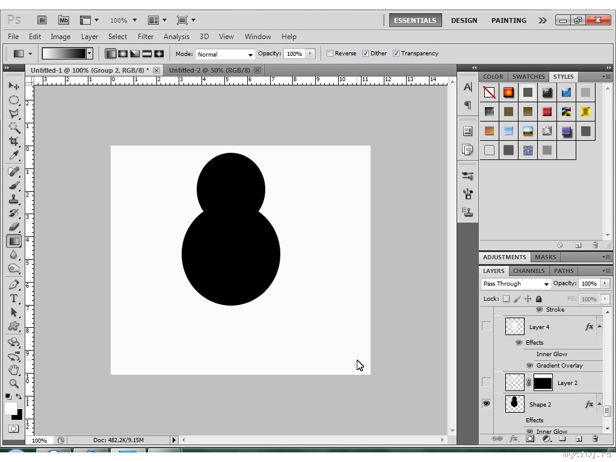This screenshot has height=462, width=616.
Task: Uncheck the Dither option
Action: tap(365, 54)
